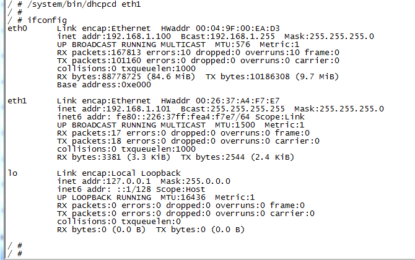The width and height of the screenshot is (415, 260).
Task: Click the eth1 interface name
Action: [19, 100]
